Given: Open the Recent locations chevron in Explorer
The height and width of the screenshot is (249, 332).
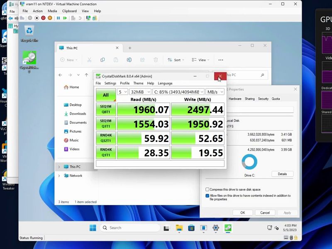Looking at the screenshot, I should (x=78, y=75).
